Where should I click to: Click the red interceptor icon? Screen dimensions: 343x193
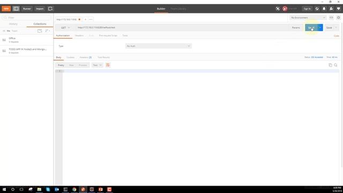click(x=285, y=9)
